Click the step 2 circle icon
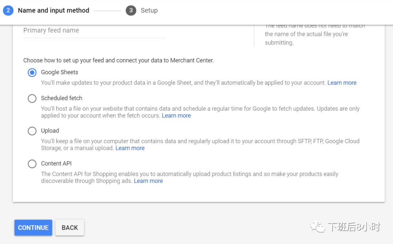The height and width of the screenshot is (244, 393). click(x=8, y=11)
